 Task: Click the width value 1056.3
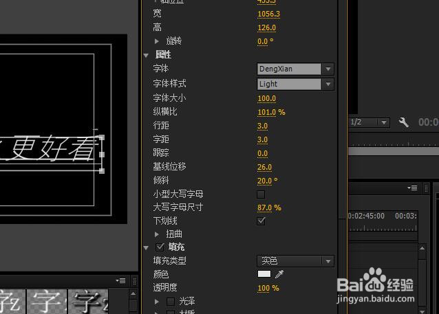coord(268,14)
